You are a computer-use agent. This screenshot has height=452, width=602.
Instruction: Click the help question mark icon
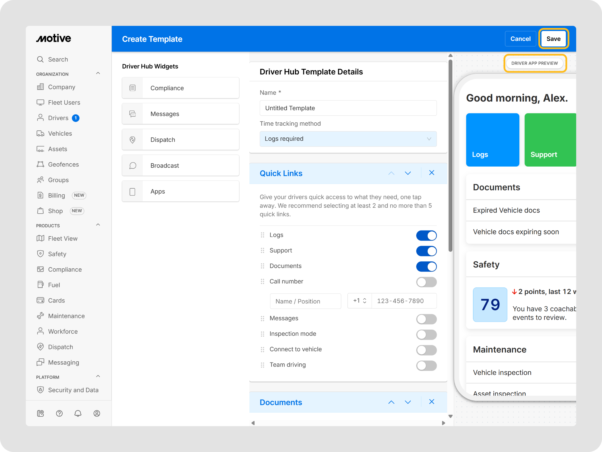[x=59, y=413]
